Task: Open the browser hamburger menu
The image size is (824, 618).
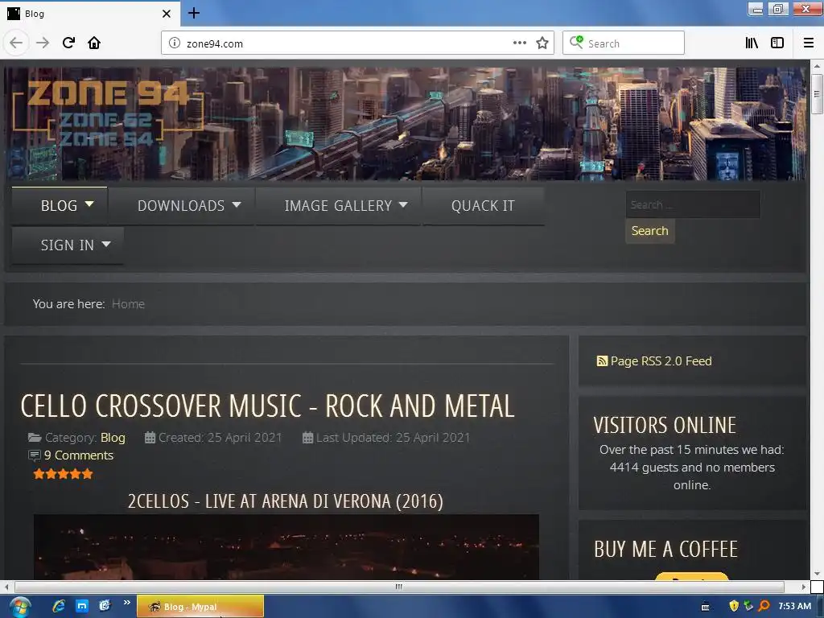Action: click(x=809, y=43)
